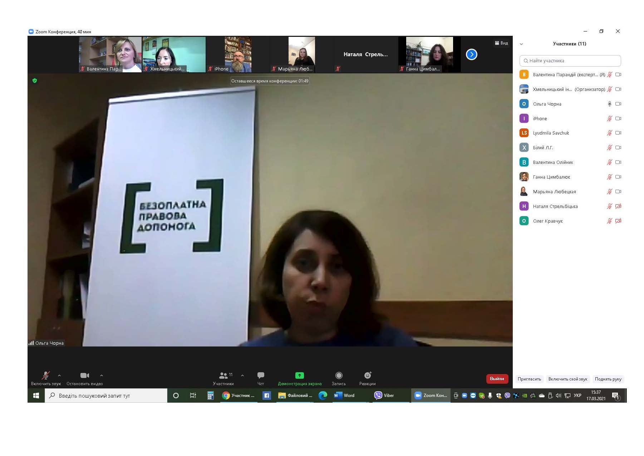This screenshot has width=644, height=456.
Task: Click the Поднять руку button
Action: click(x=608, y=379)
